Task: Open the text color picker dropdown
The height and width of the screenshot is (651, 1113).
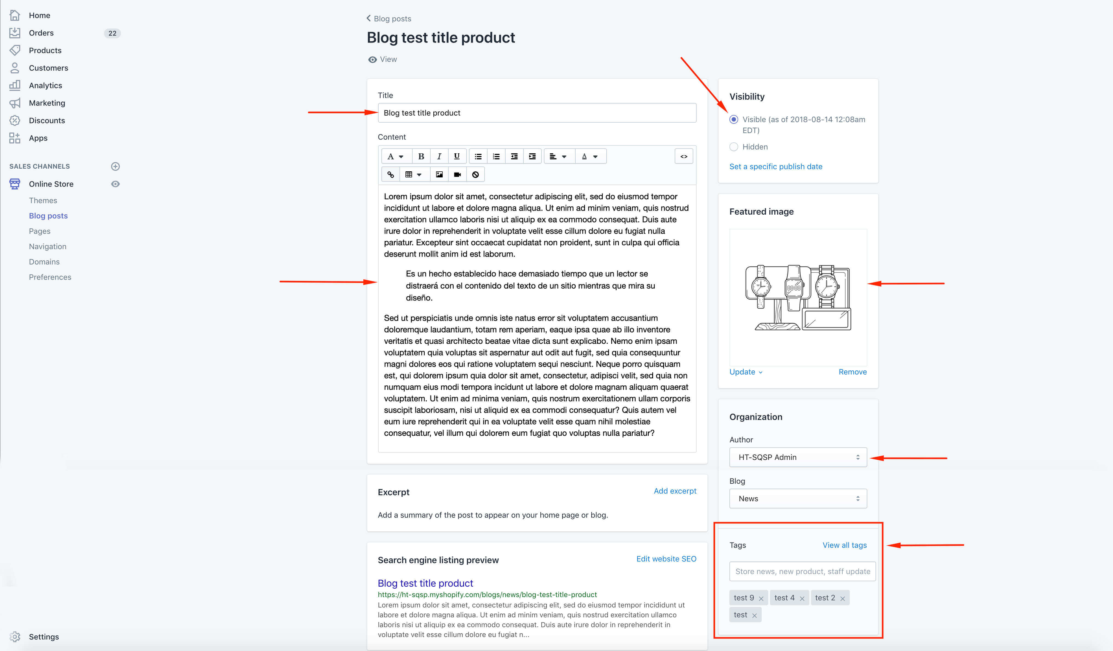Action: point(590,156)
